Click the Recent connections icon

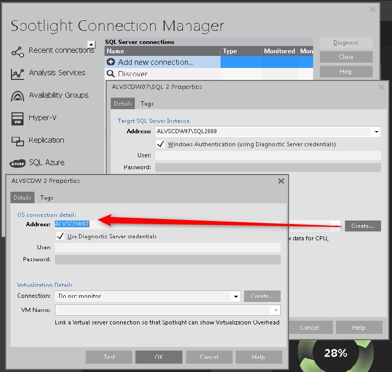(x=17, y=51)
